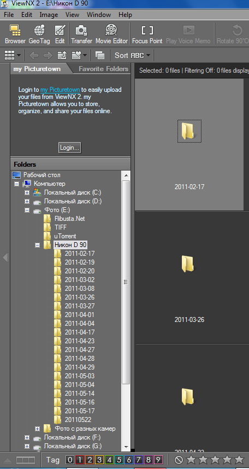Select the 2011-05-17 folder in tree
The height and width of the screenshot is (469, 249).
pos(80,411)
